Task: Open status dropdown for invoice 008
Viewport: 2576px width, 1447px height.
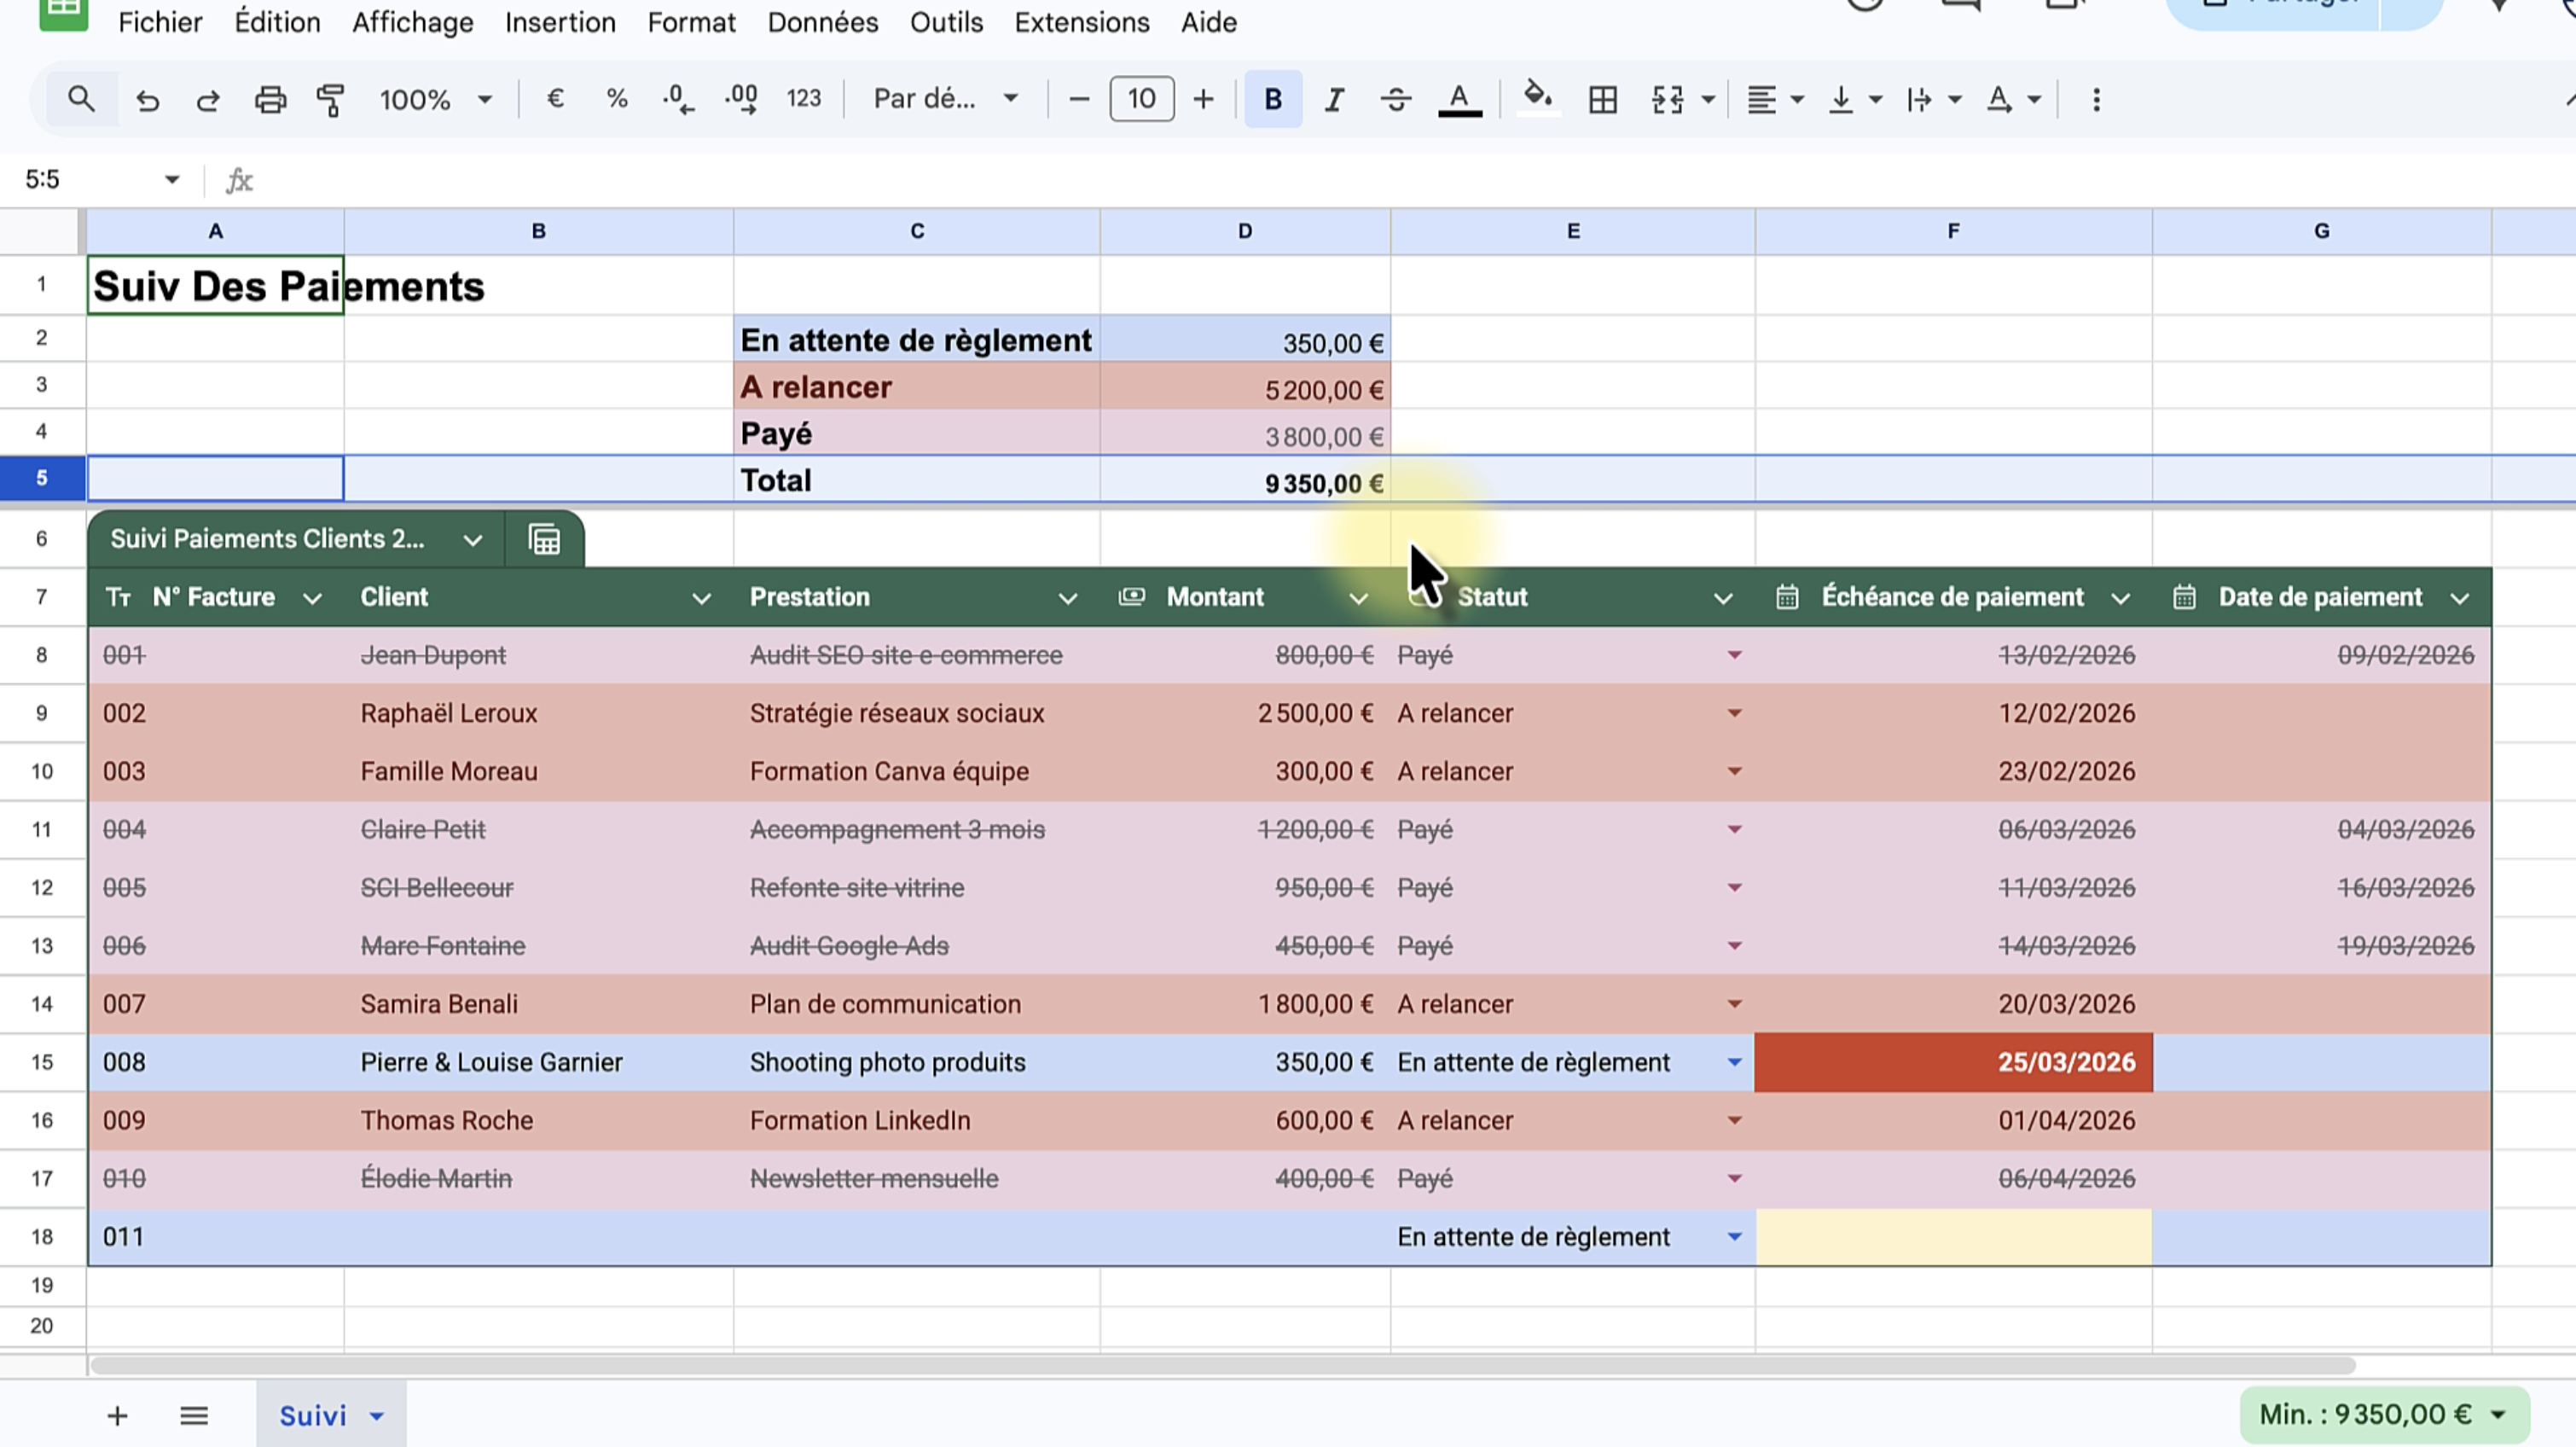Action: point(1734,1062)
